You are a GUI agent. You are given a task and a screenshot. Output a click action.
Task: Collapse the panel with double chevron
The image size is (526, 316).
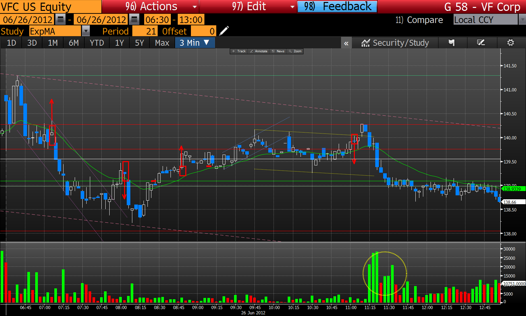(346, 43)
